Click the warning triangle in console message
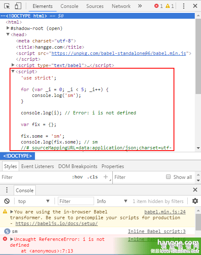 (5, 211)
